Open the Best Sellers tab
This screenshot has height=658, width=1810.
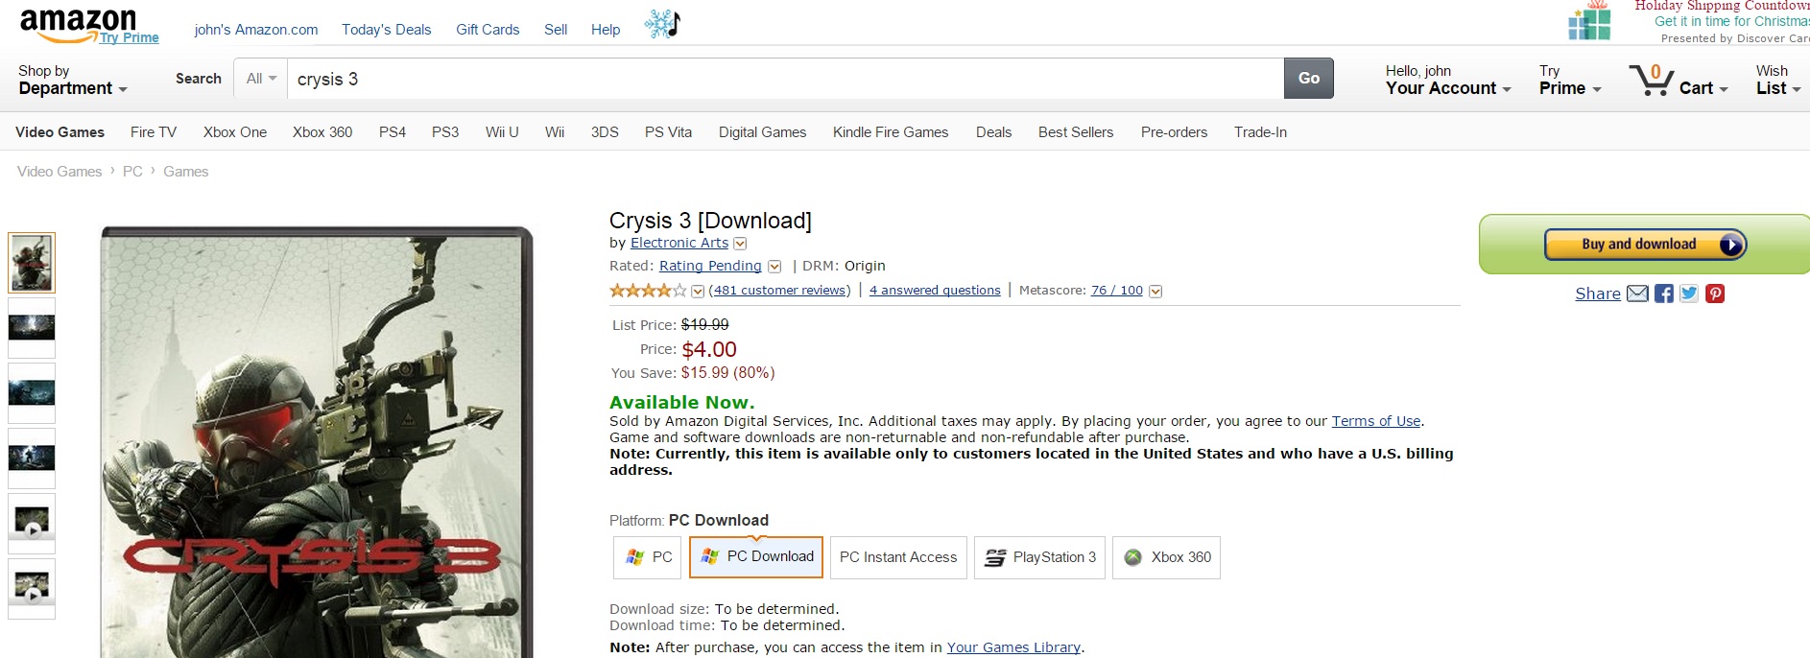1075,132
